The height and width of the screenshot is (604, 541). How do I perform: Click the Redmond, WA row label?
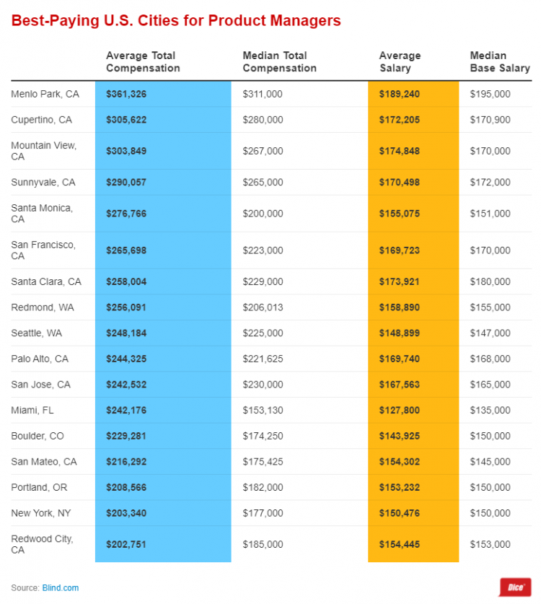tap(41, 307)
